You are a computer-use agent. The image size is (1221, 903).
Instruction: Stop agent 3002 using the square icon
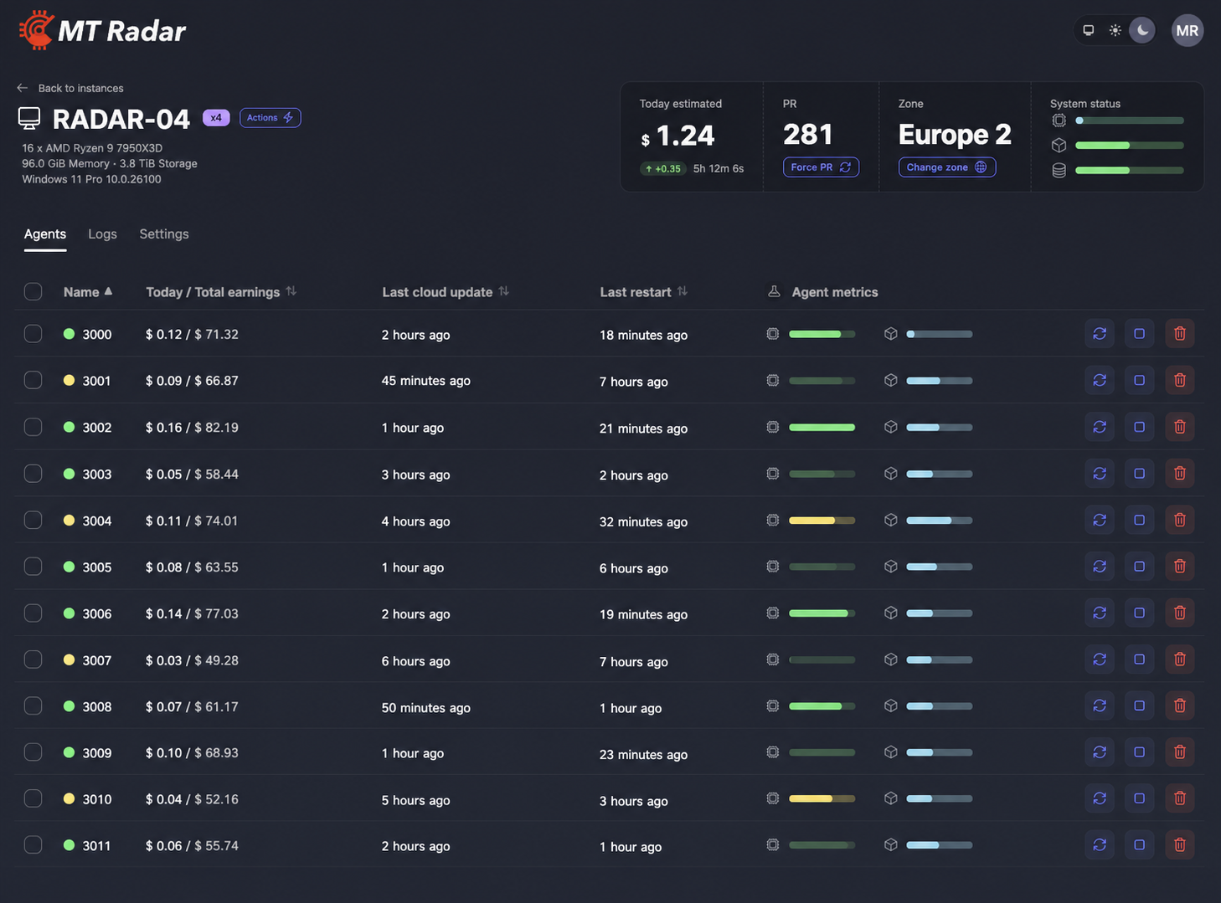click(1139, 427)
